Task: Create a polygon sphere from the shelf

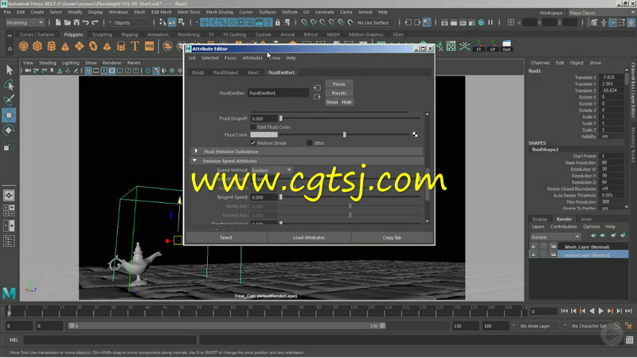Action: point(24,46)
